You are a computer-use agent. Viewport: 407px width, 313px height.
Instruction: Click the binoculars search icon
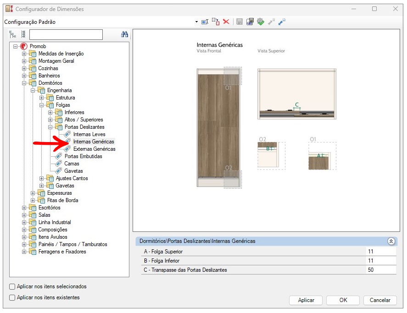coord(124,34)
